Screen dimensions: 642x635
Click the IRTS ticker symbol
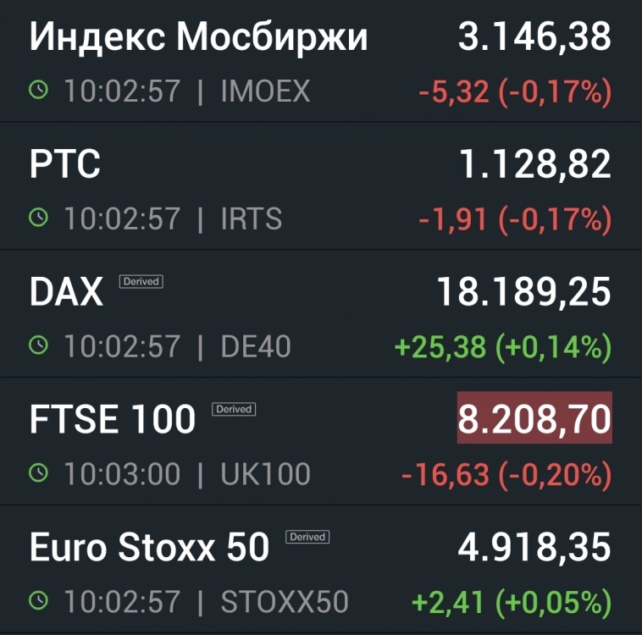pos(252,219)
